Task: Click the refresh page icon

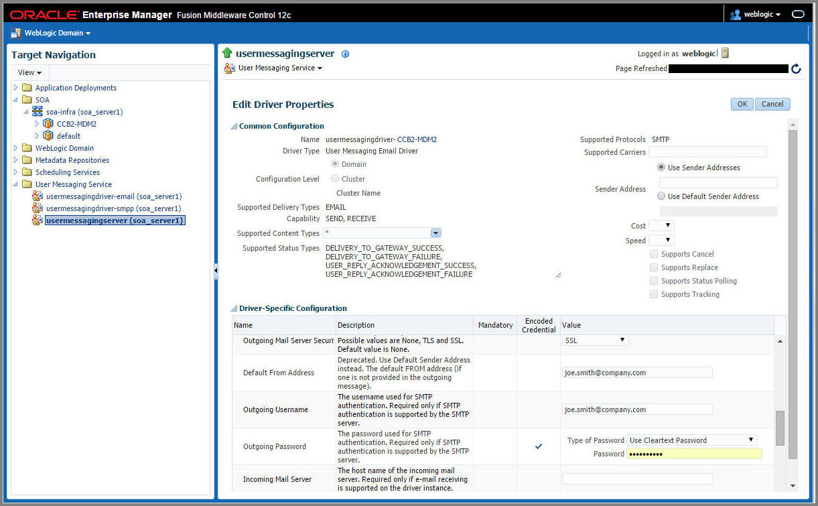Action: click(796, 68)
